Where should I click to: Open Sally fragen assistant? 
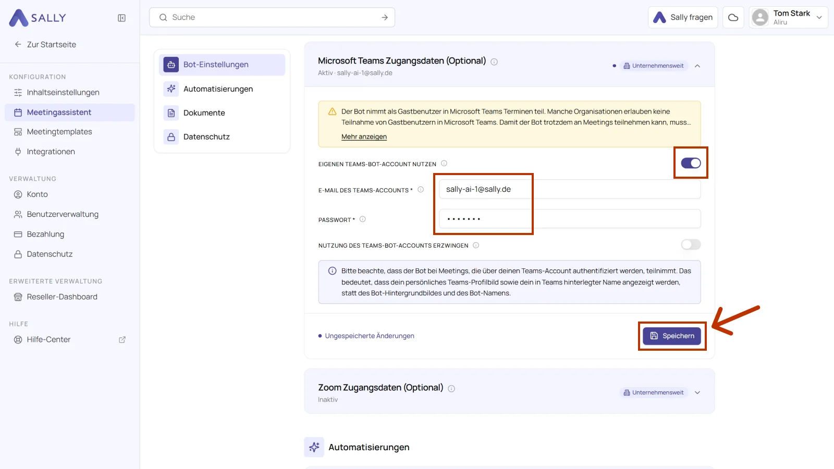[683, 17]
